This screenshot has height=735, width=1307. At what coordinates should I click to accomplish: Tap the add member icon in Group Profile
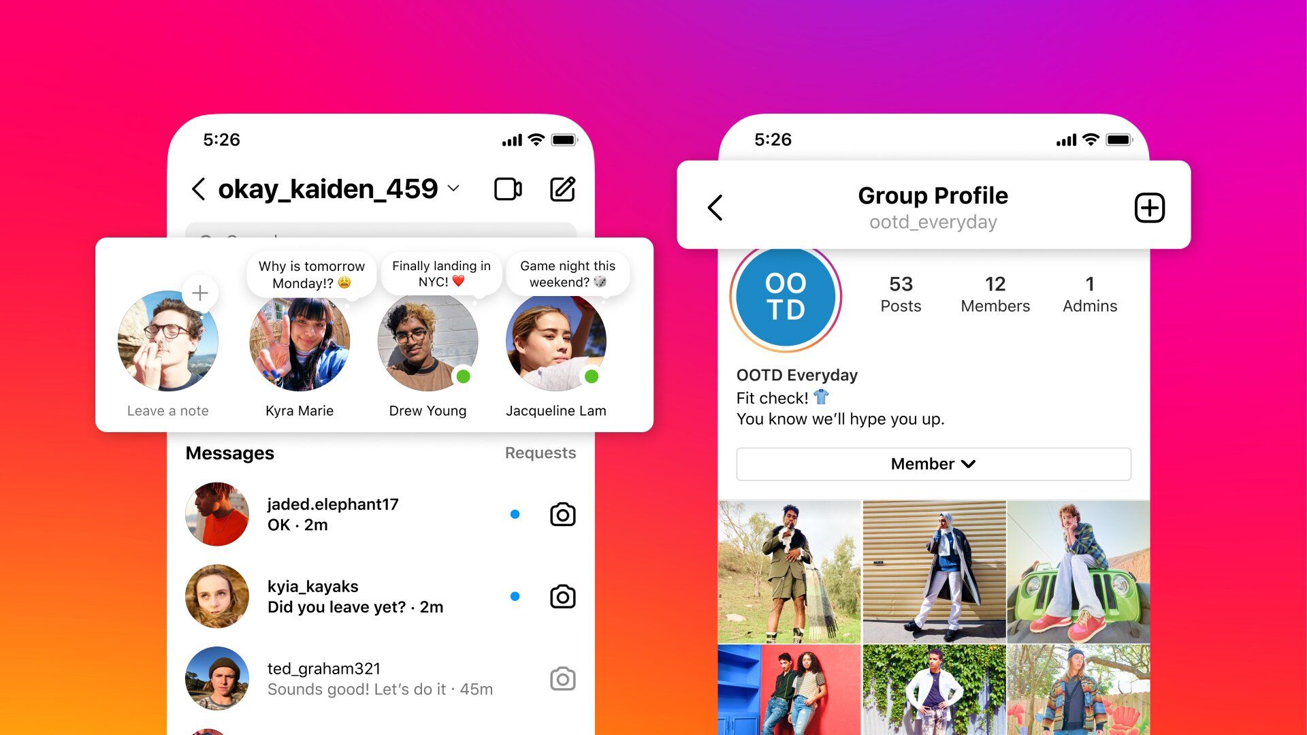pyautogui.click(x=1150, y=206)
